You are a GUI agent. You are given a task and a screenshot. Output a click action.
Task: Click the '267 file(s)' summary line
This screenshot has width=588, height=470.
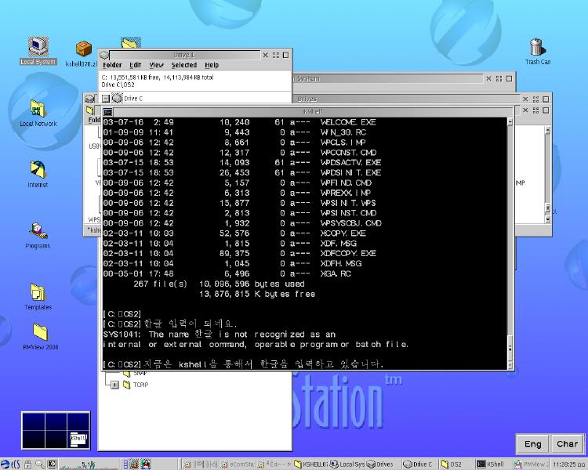click(219, 284)
